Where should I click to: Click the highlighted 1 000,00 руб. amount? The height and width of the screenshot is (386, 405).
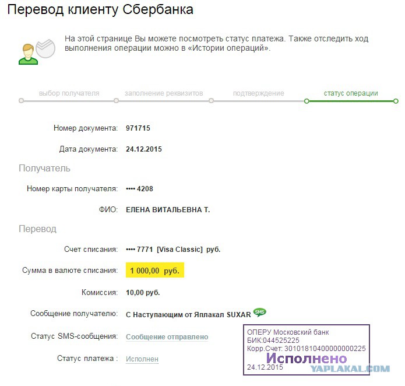click(x=154, y=271)
